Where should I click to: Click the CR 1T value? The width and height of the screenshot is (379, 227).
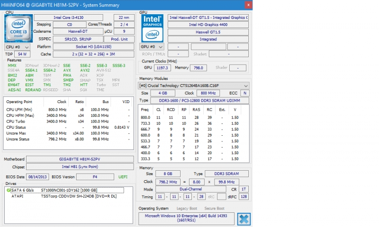(244, 189)
